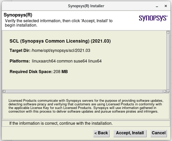172x141 pixels.
Task: Click the SCL (Synopsys Common Licensing) heading
Action: click(60, 41)
